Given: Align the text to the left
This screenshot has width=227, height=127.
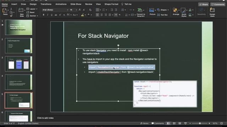Looking at the screenshot, I should pos(98,15).
